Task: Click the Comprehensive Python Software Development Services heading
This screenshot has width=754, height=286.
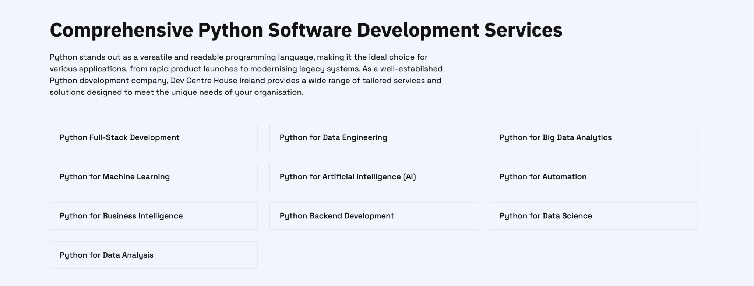Action: [x=306, y=30]
